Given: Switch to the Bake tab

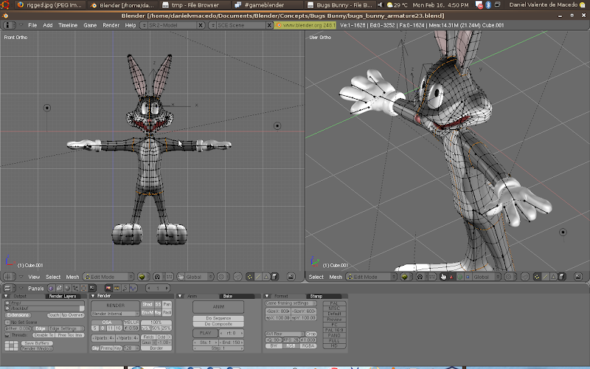Looking at the screenshot, I should coord(237,296).
